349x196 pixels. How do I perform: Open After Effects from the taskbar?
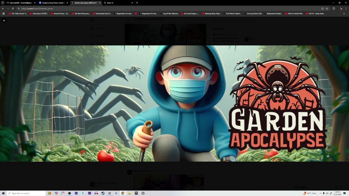pos(89,193)
